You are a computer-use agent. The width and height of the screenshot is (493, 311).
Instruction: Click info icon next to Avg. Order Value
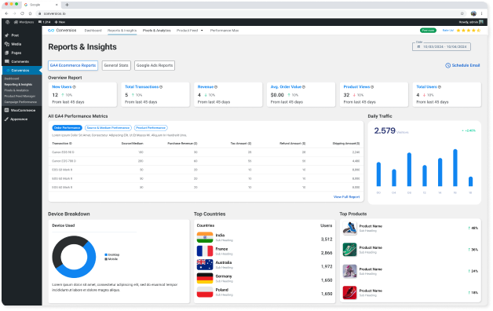(304, 87)
